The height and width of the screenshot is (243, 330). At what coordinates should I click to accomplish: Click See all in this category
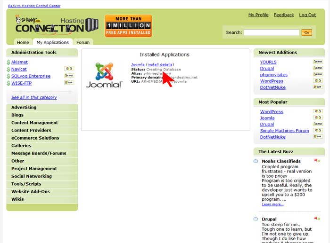pyautogui.click(x=34, y=97)
